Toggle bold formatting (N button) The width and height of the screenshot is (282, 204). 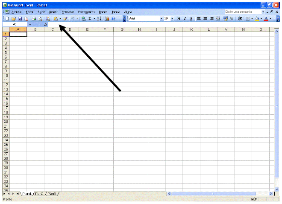click(x=179, y=19)
